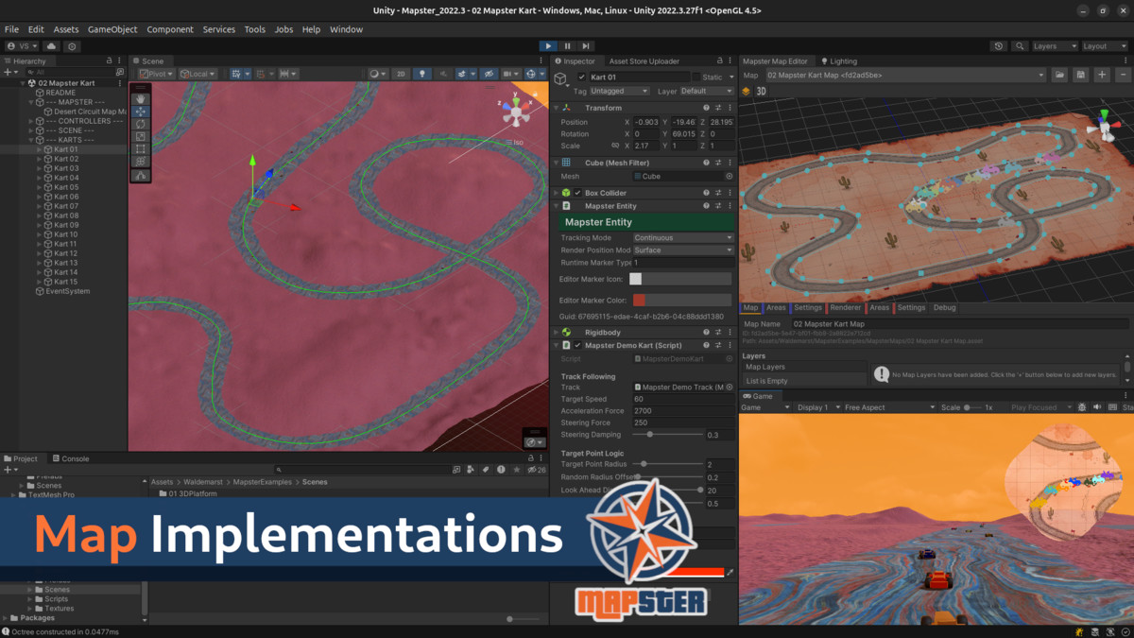Open the Pivot dropdown in Scene

tap(157, 74)
